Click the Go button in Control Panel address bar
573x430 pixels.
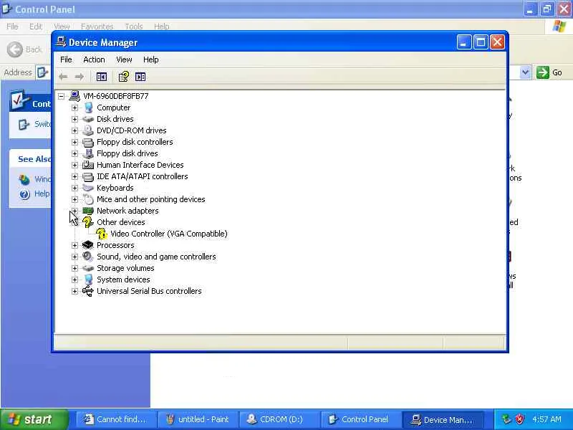tap(549, 72)
